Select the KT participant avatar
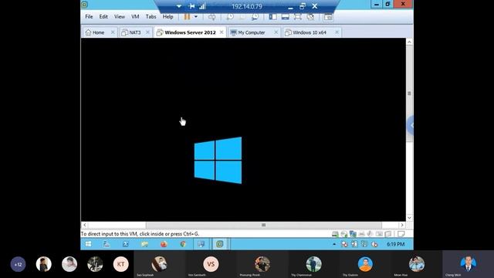This screenshot has width=494, height=278. pyautogui.click(x=121, y=264)
